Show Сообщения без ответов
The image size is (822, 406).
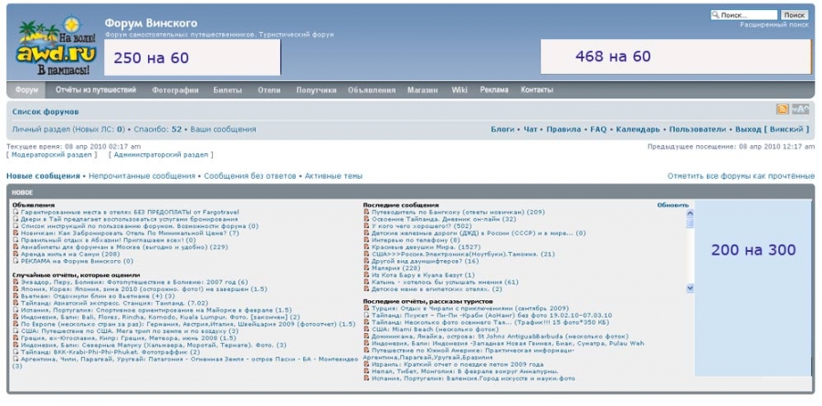pos(250,176)
